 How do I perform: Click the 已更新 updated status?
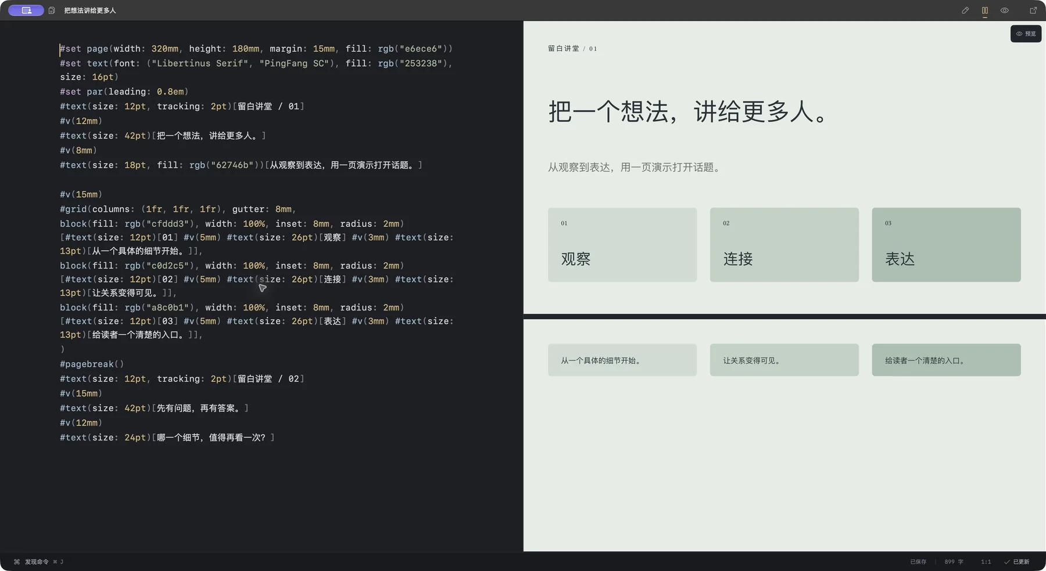click(1017, 562)
